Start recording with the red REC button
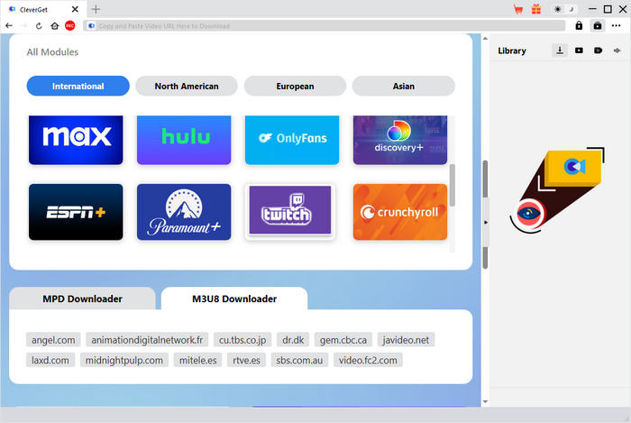Viewport: 631px width, 423px height. (70, 26)
